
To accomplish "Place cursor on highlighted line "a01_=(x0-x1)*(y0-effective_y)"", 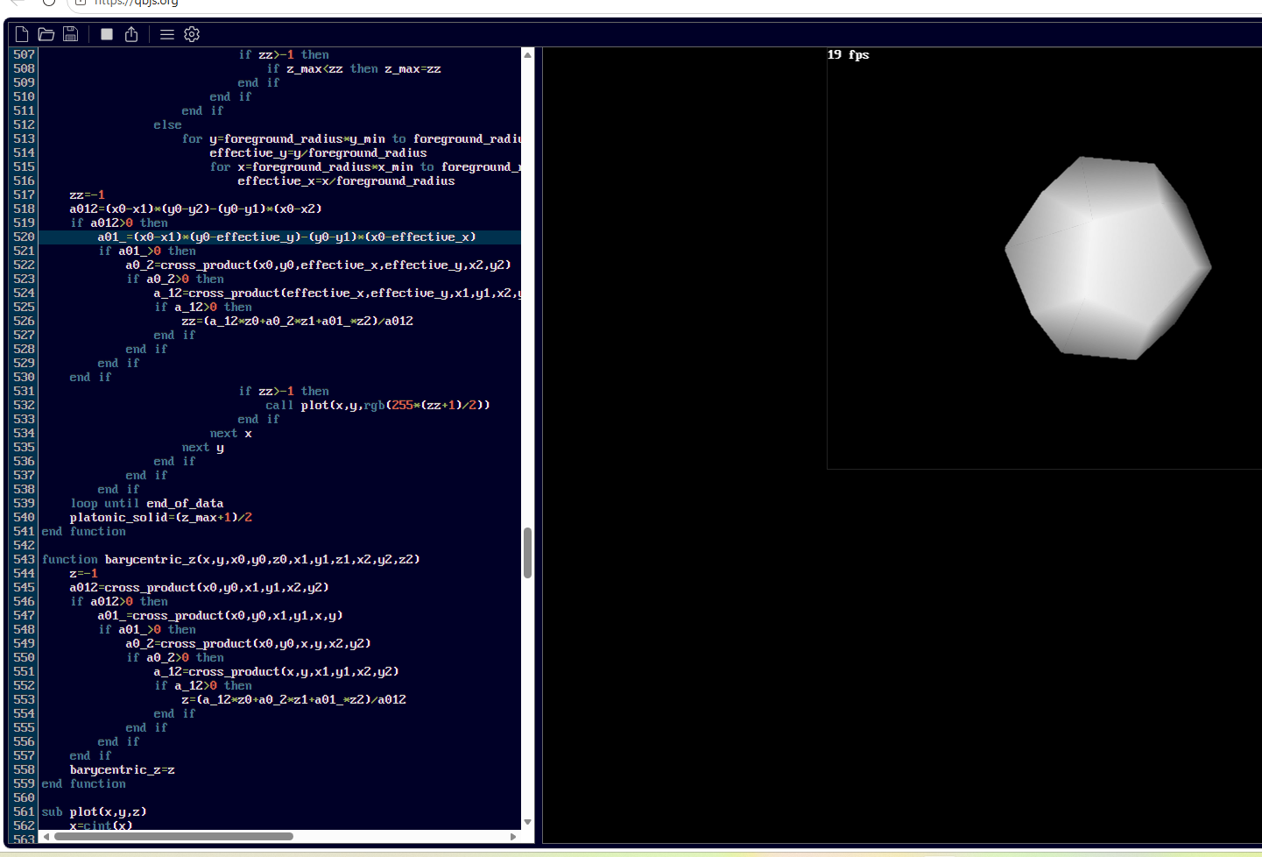I will (286, 237).
